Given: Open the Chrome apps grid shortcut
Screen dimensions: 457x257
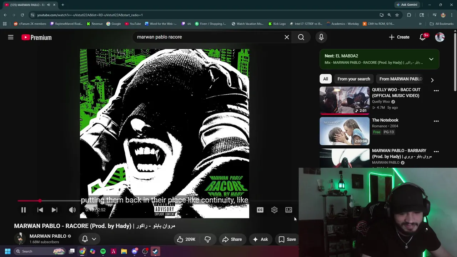Looking at the screenshot, I should coord(5,24).
